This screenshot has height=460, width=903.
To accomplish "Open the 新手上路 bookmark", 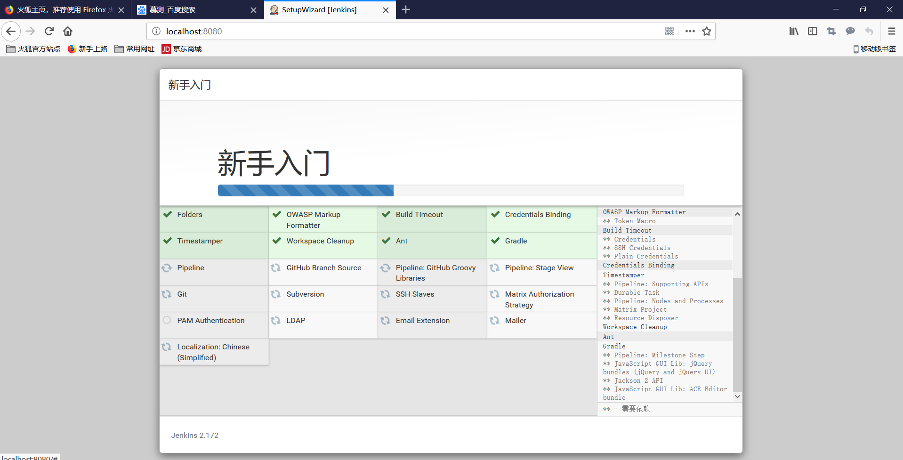I will (88, 49).
